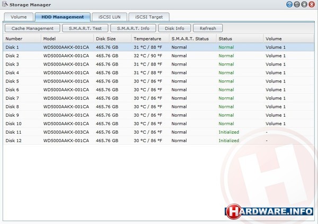View S.M.A.R.T. Info

(133, 29)
